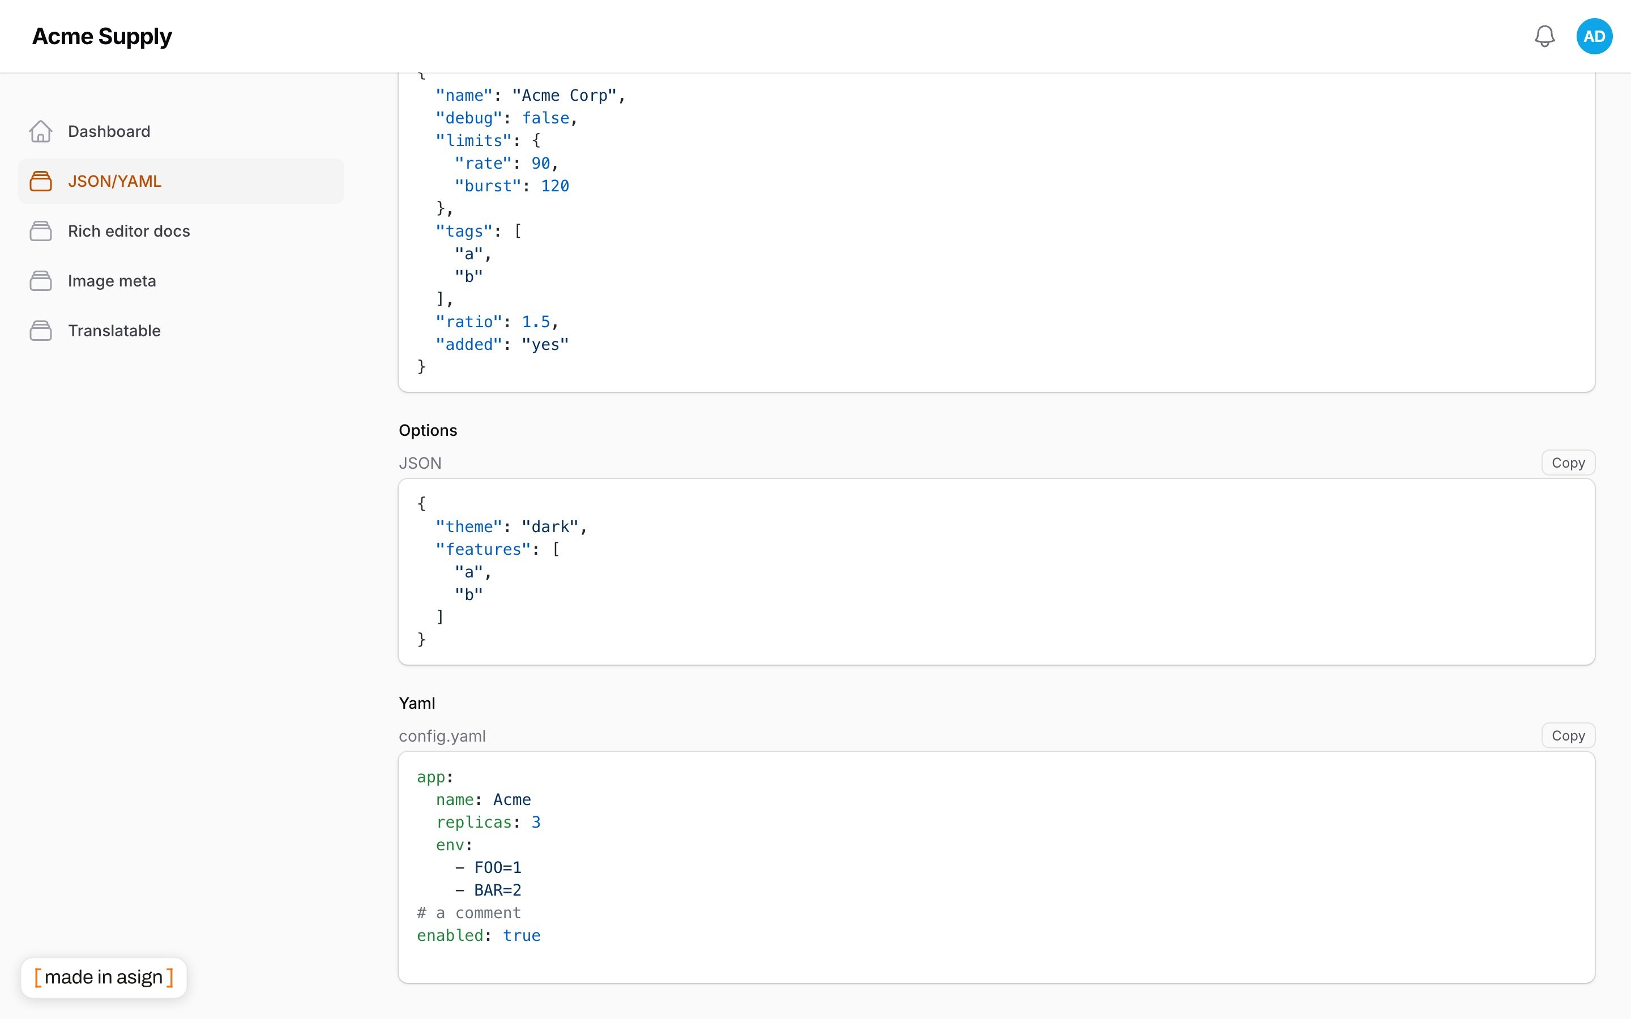Image resolution: width=1631 pixels, height=1019 pixels.
Task: Copy the config.yaml code
Action: click(x=1568, y=736)
